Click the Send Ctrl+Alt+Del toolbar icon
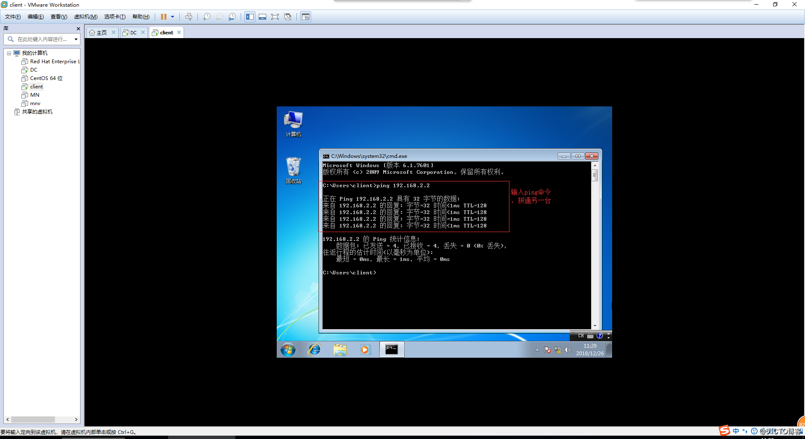This screenshot has height=439, width=805. coord(189,17)
